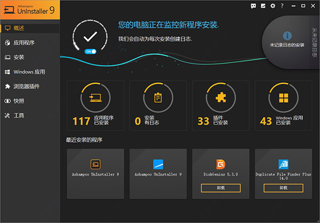Click the 应用程序 disc icon
The width and height of the screenshot is (320, 223).
(7, 43)
